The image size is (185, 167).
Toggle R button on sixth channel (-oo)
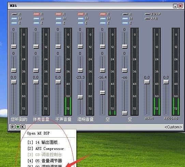coord(125,14)
